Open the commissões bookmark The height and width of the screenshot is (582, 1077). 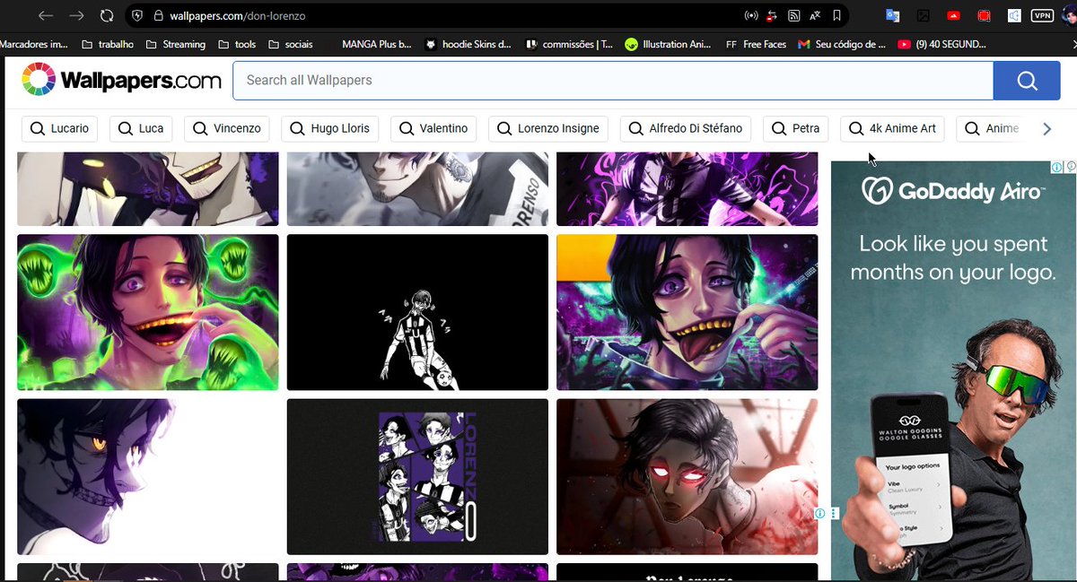point(570,44)
